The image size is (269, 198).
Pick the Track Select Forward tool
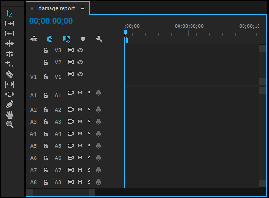(x=10, y=23)
